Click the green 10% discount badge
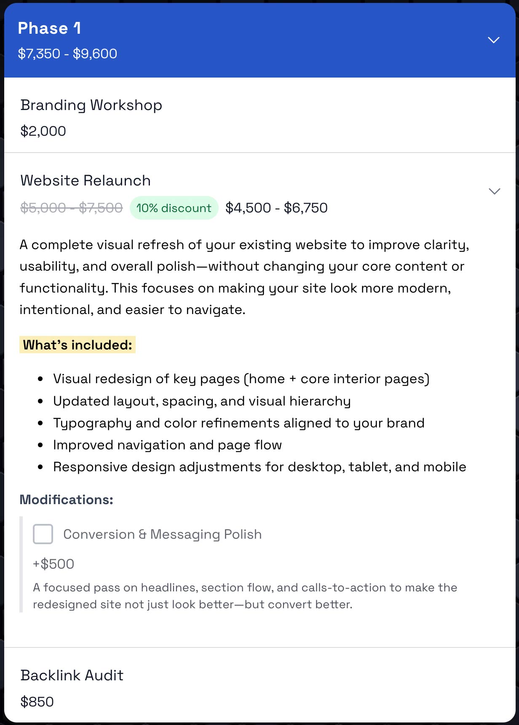Screen dimensions: 519x725 click(x=174, y=207)
